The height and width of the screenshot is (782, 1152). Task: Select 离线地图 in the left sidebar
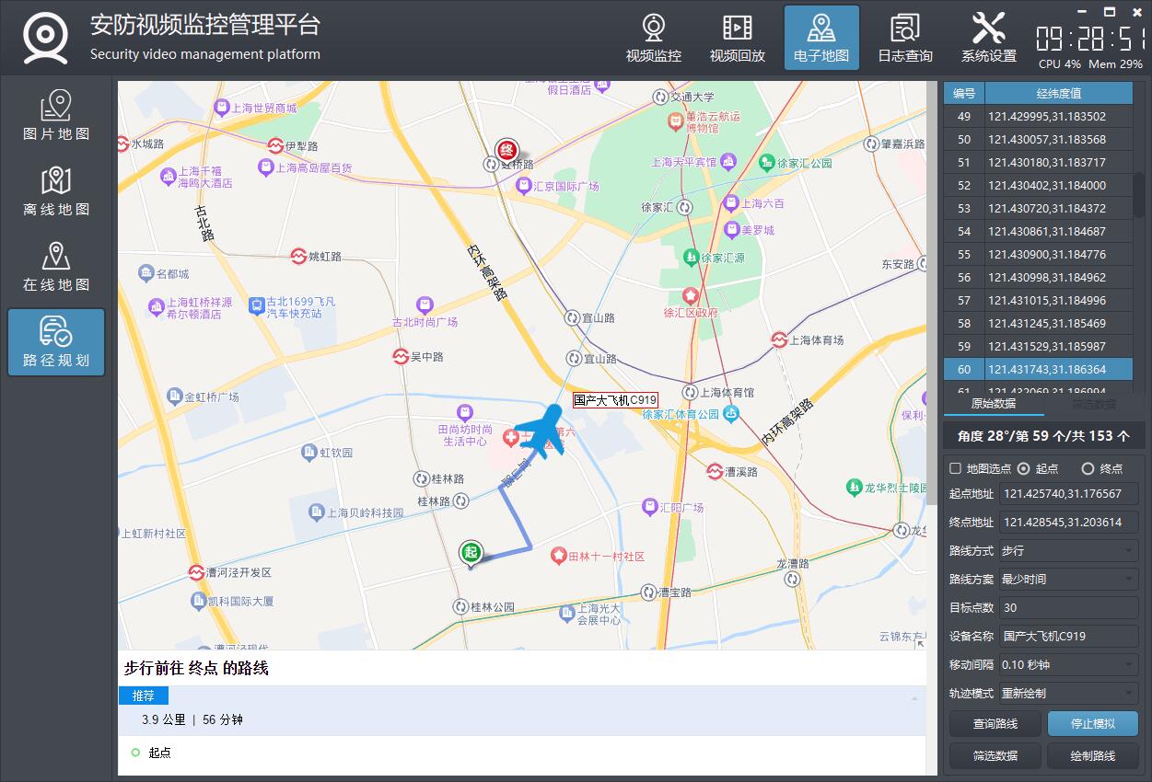56,192
